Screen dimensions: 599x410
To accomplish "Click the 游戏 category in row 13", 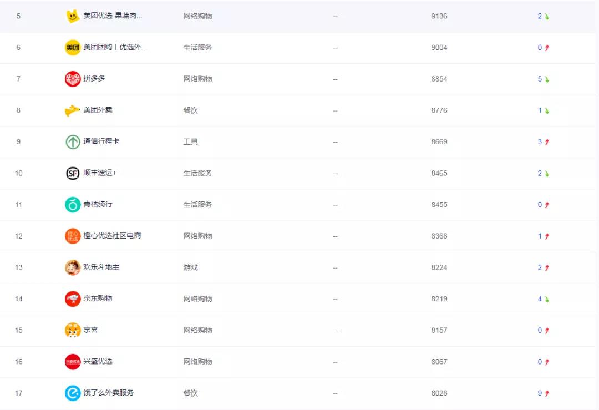I will (190, 267).
